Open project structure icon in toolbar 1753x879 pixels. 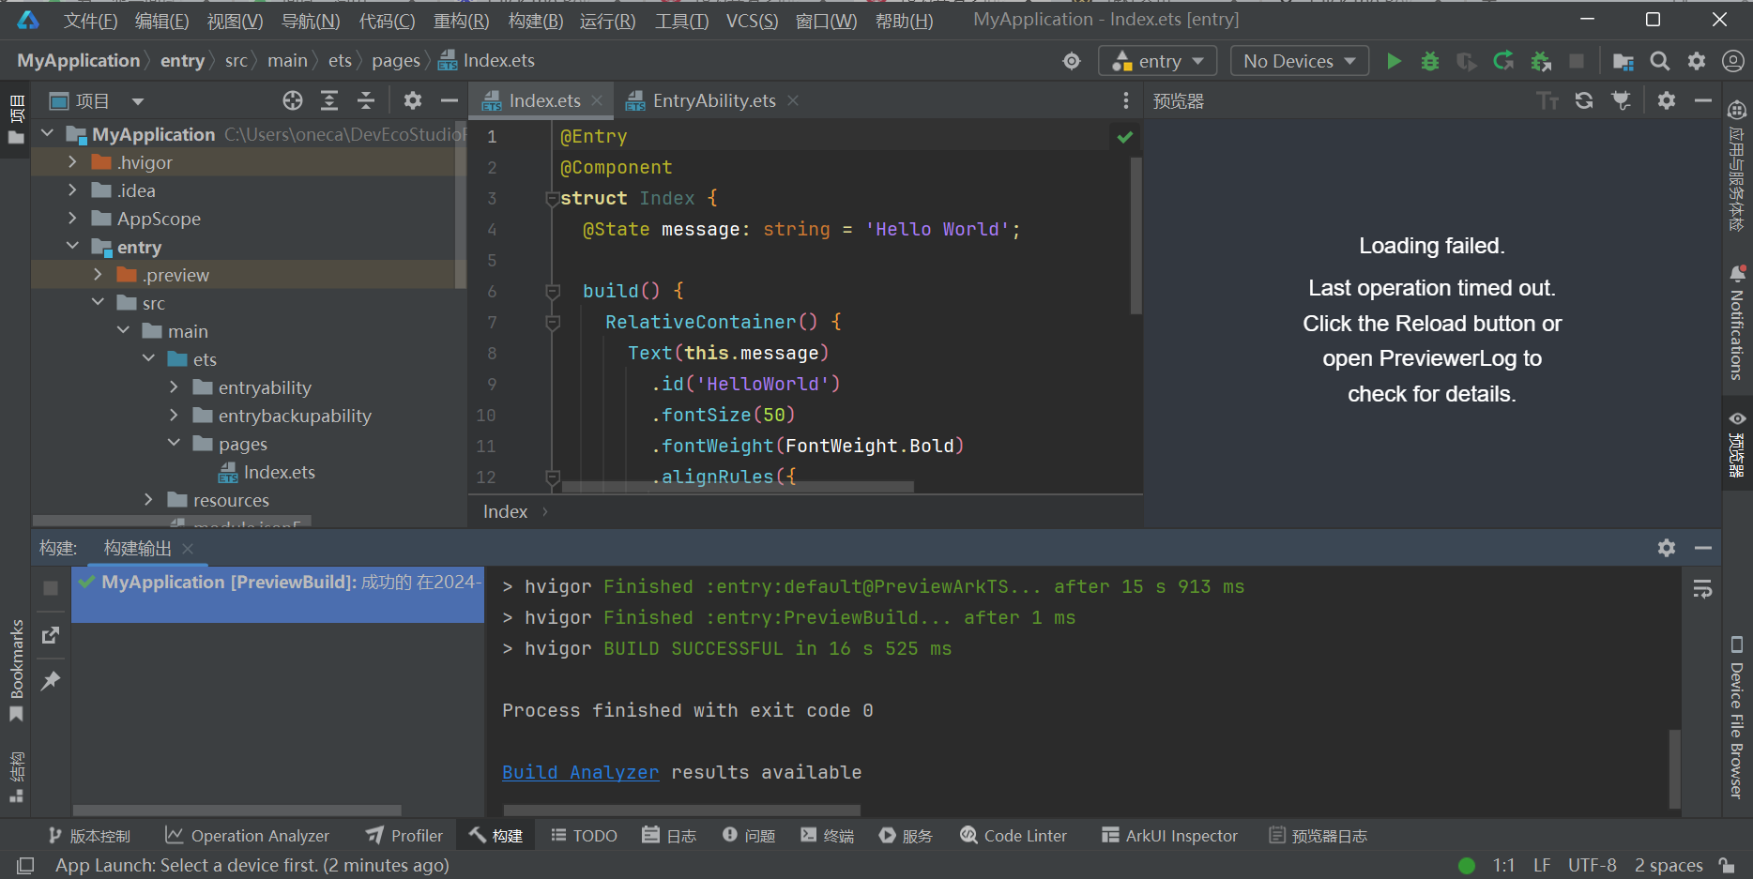[1623, 61]
